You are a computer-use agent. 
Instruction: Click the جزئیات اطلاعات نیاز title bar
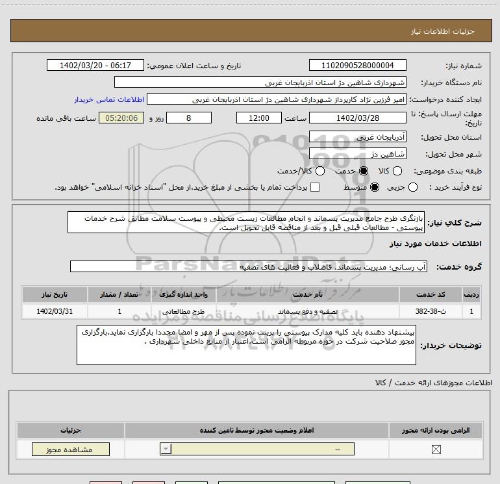tap(251, 31)
